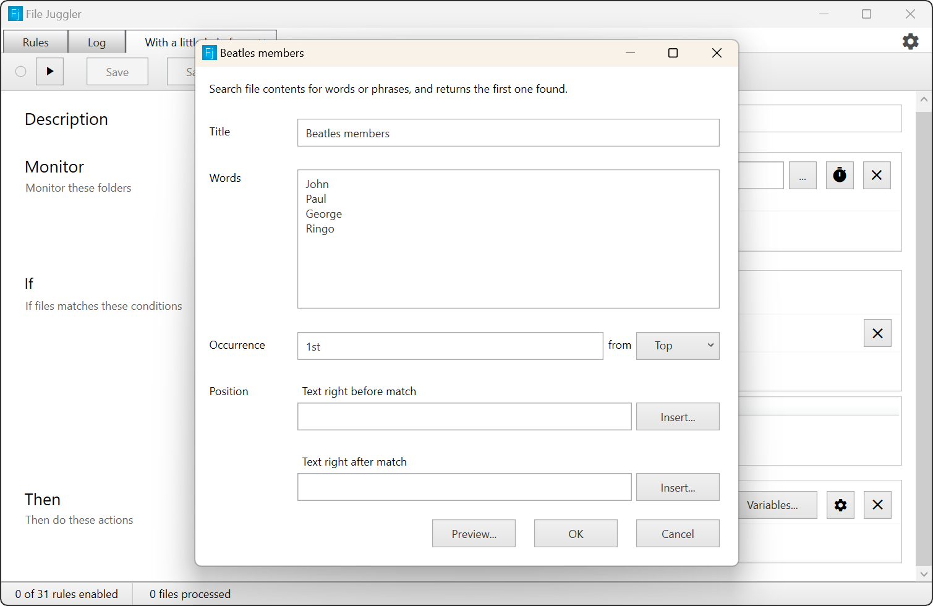This screenshot has height=606, width=933.
Task: Select the word John in Words list
Action: click(317, 184)
